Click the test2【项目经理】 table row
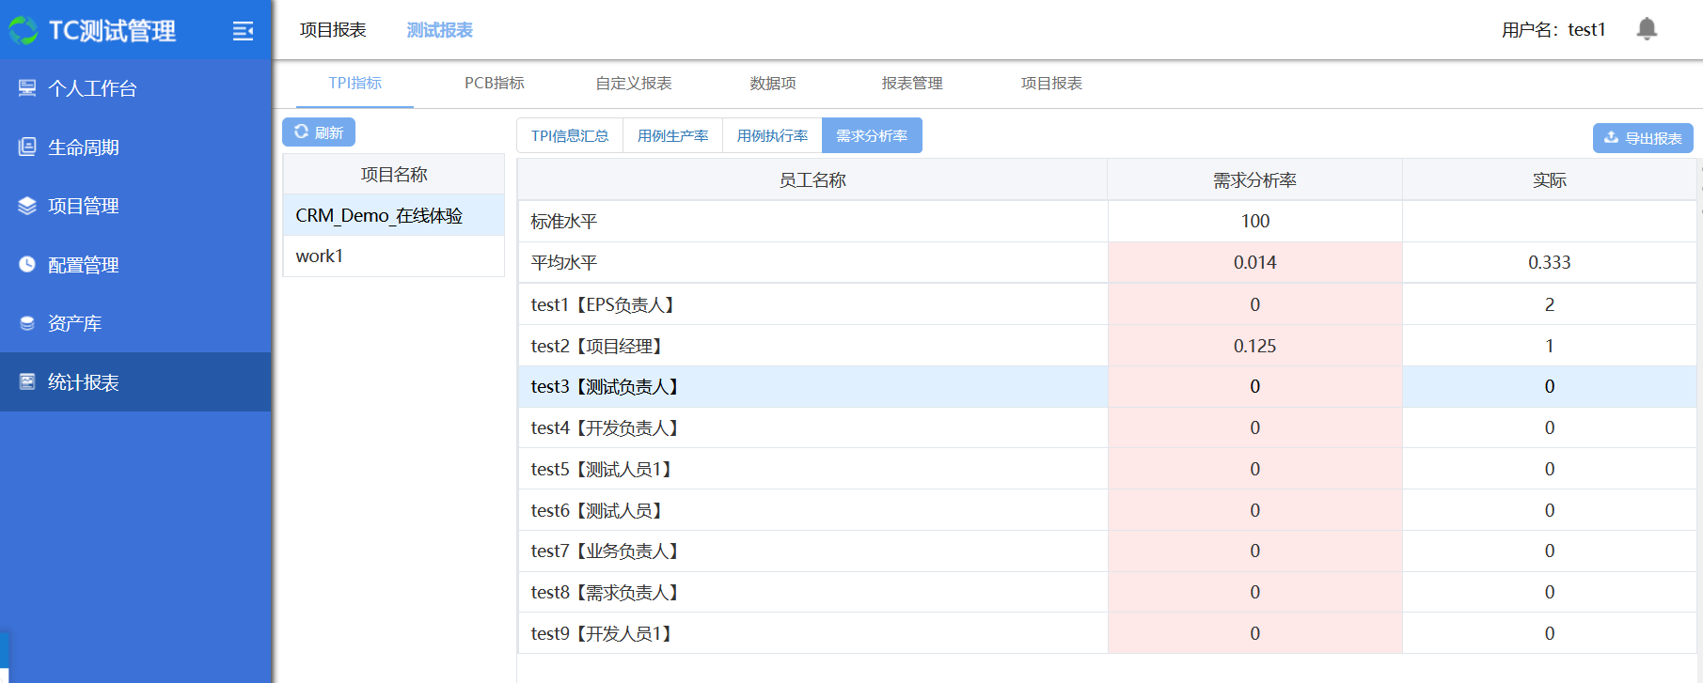Image resolution: width=1703 pixels, height=683 pixels. (812, 346)
